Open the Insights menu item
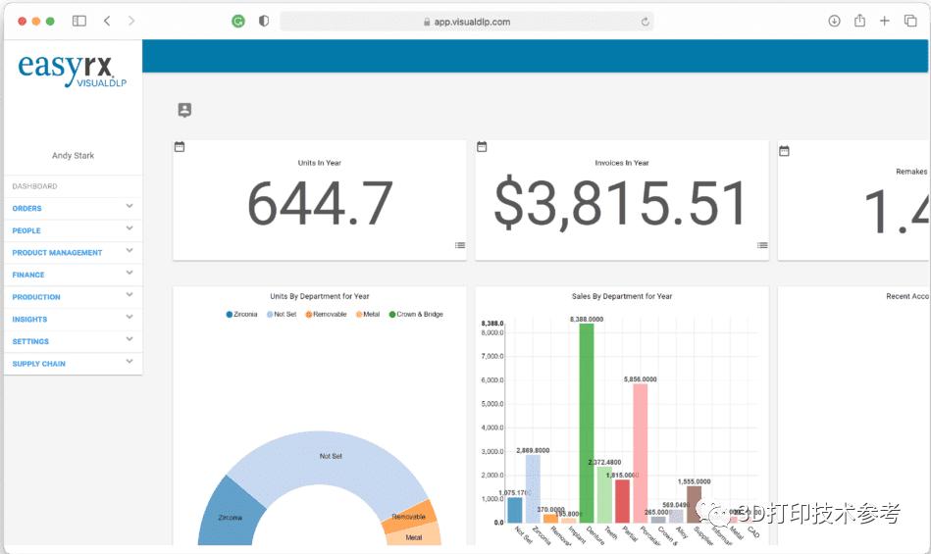The height and width of the screenshot is (554, 931). 29,320
